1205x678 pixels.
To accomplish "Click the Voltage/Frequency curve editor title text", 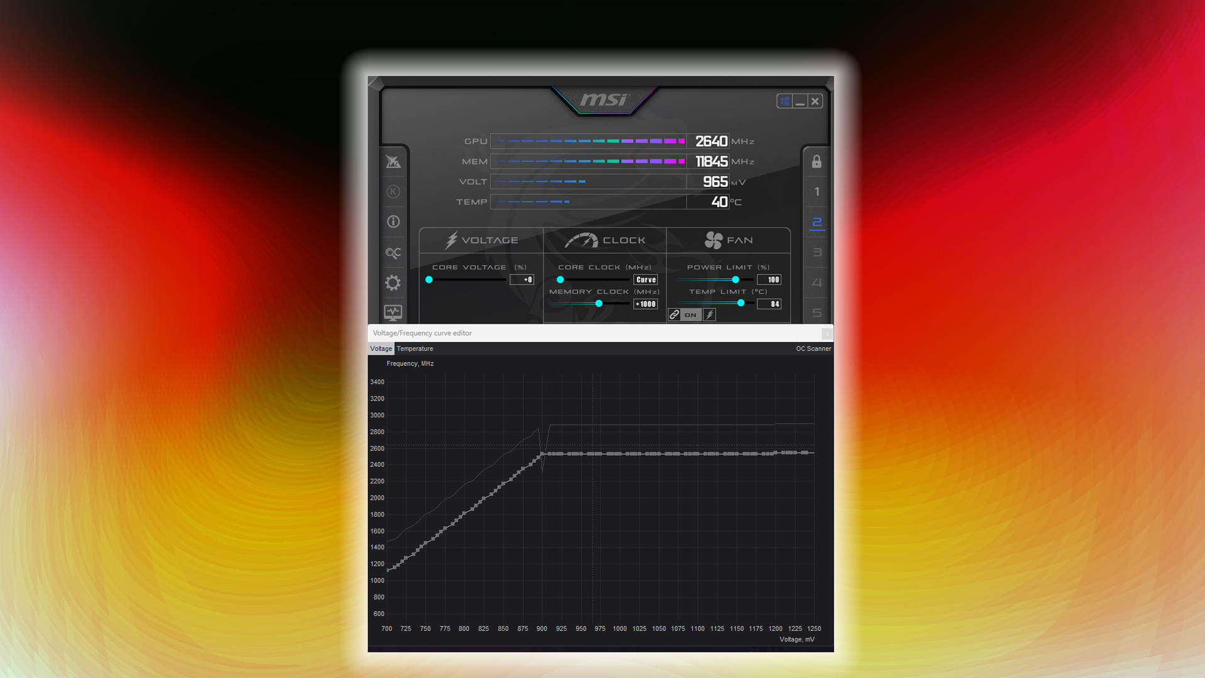I will (x=422, y=333).
